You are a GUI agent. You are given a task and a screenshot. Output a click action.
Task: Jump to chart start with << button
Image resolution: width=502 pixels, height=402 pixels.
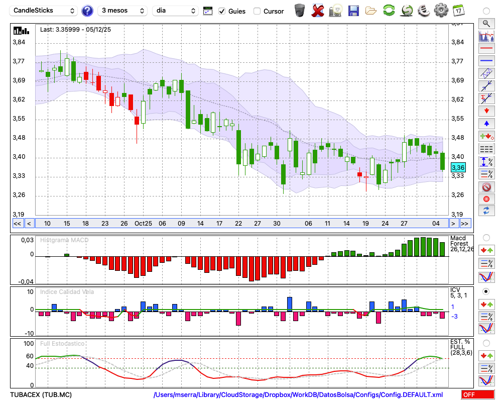[x=17, y=224]
